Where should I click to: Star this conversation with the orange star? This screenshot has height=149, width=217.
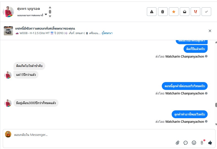point(173,12)
